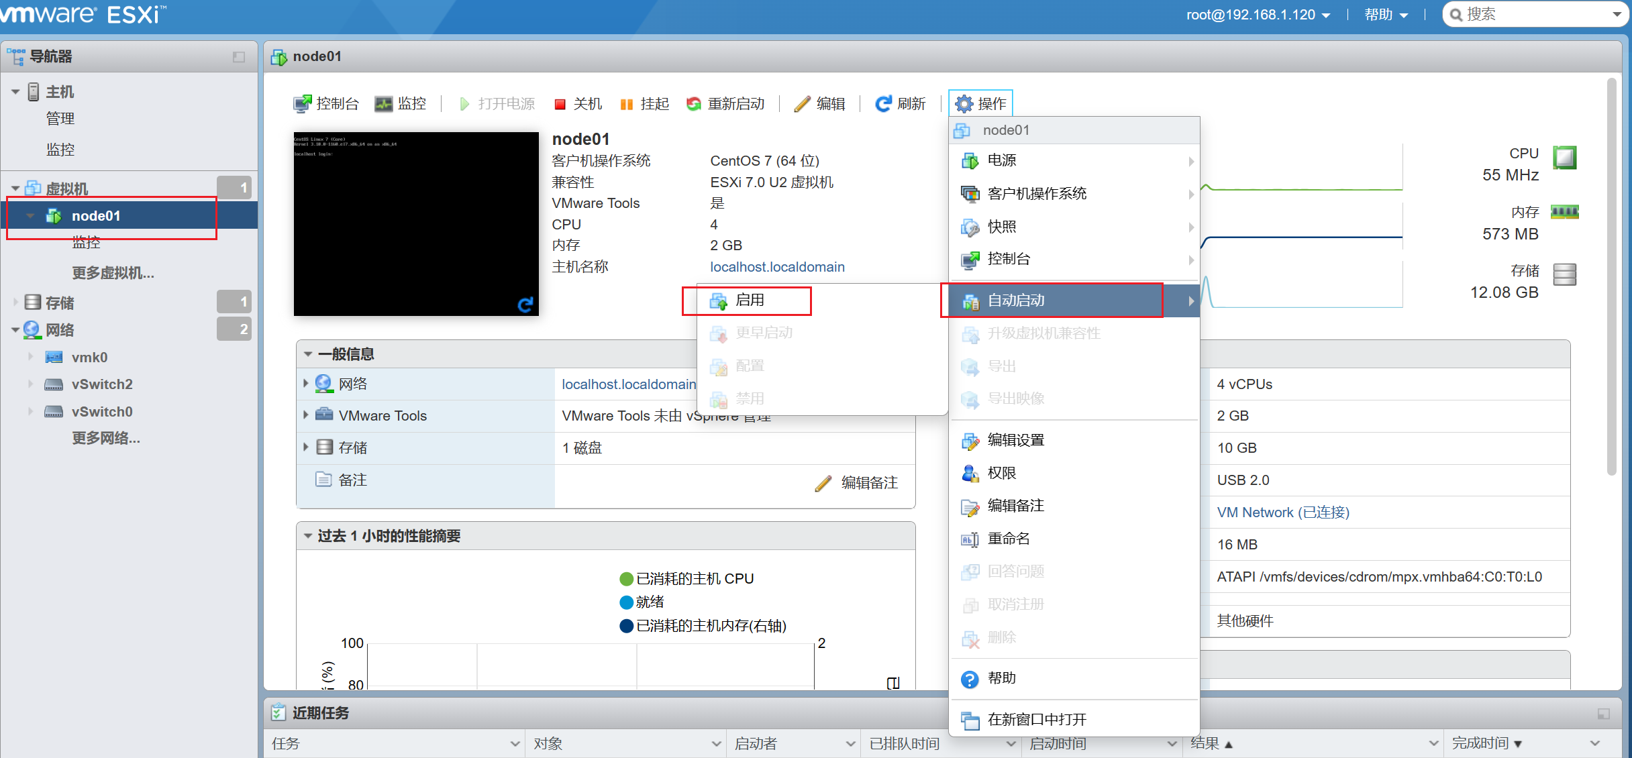This screenshot has width=1632, height=758.
Task: Click the pencil Edit toolbar icon
Action: (802, 104)
